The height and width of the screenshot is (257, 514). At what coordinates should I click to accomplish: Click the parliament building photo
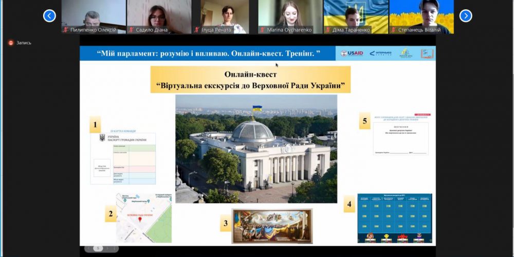click(x=256, y=148)
